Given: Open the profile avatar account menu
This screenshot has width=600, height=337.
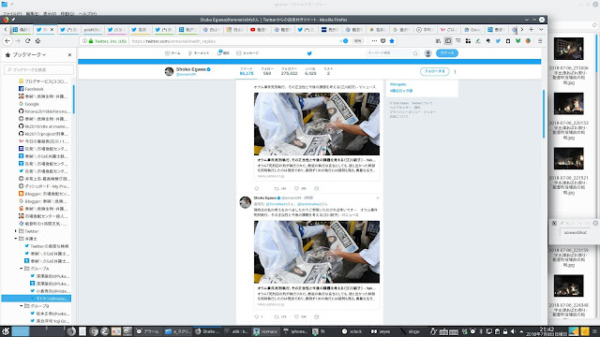Looking at the screenshot, I should point(427,53).
